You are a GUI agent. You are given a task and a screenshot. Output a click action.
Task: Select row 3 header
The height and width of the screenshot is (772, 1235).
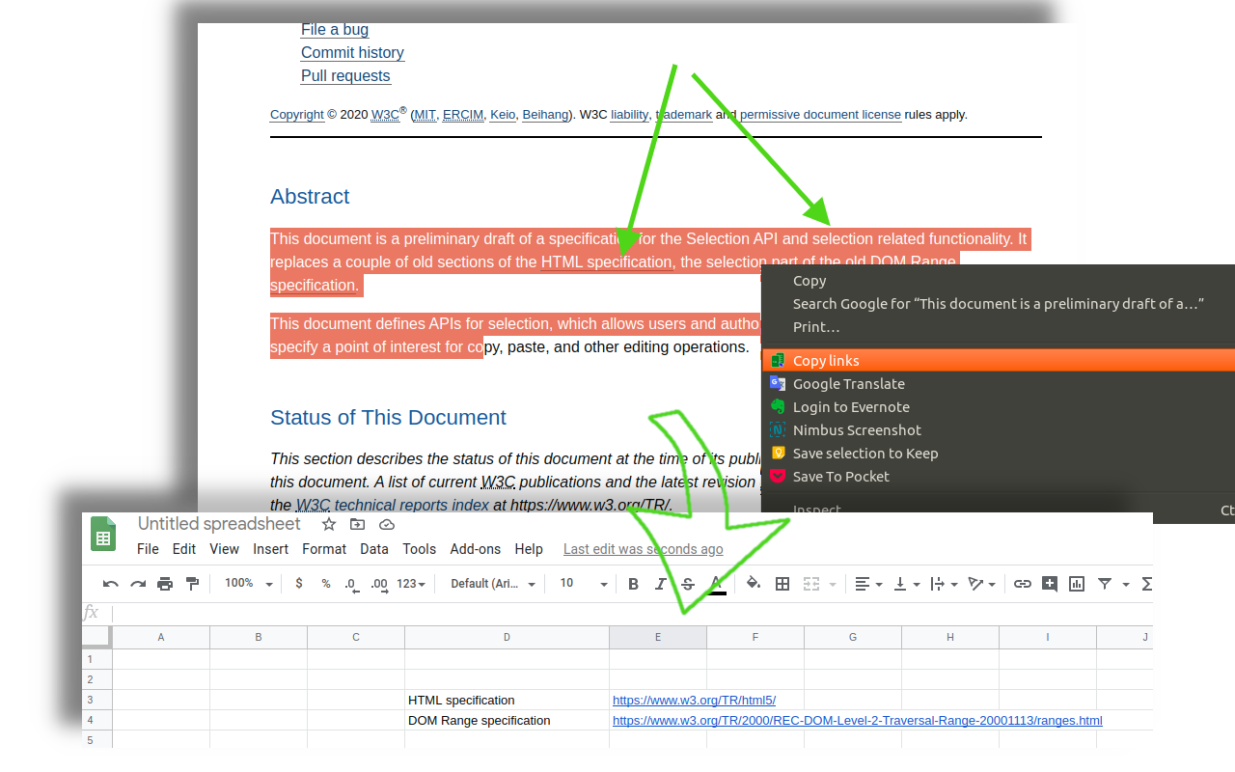[x=96, y=701]
